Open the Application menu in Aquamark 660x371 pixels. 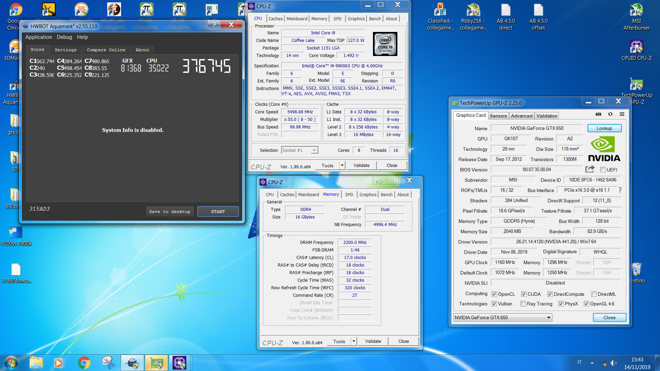pos(38,37)
